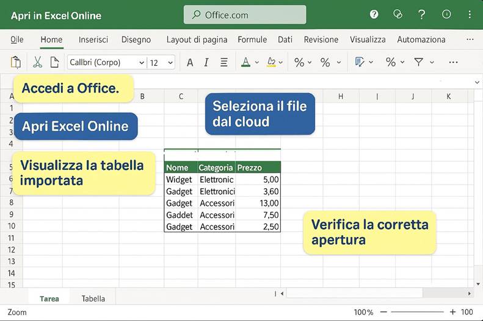Click the letter A font button

190,62
